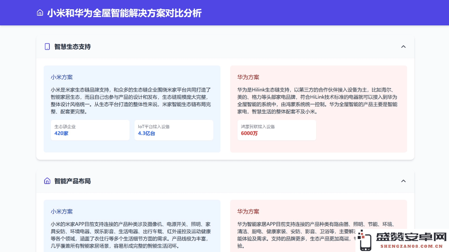Click the paragraph starting 小米的米家APP目前支持
This screenshot has height=252, width=449.
[132, 235]
